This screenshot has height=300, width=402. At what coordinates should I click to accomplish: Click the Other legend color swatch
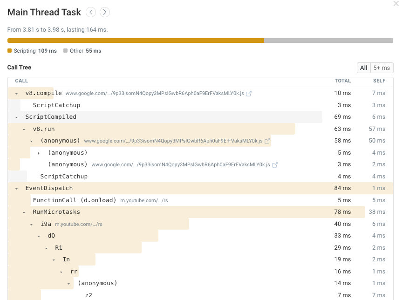coord(65,50)
